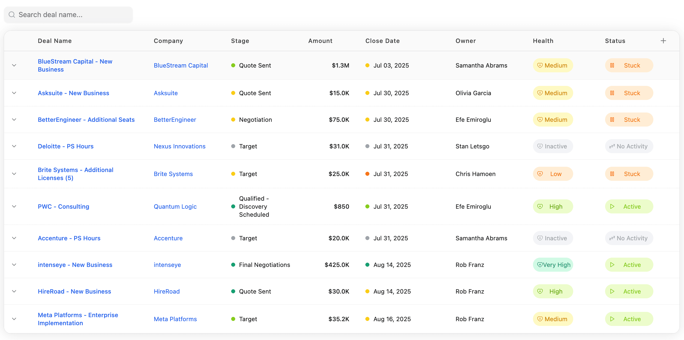Expand the Deloitte - PS Hours row
684x340 pixels.
[x=14, y=146]
